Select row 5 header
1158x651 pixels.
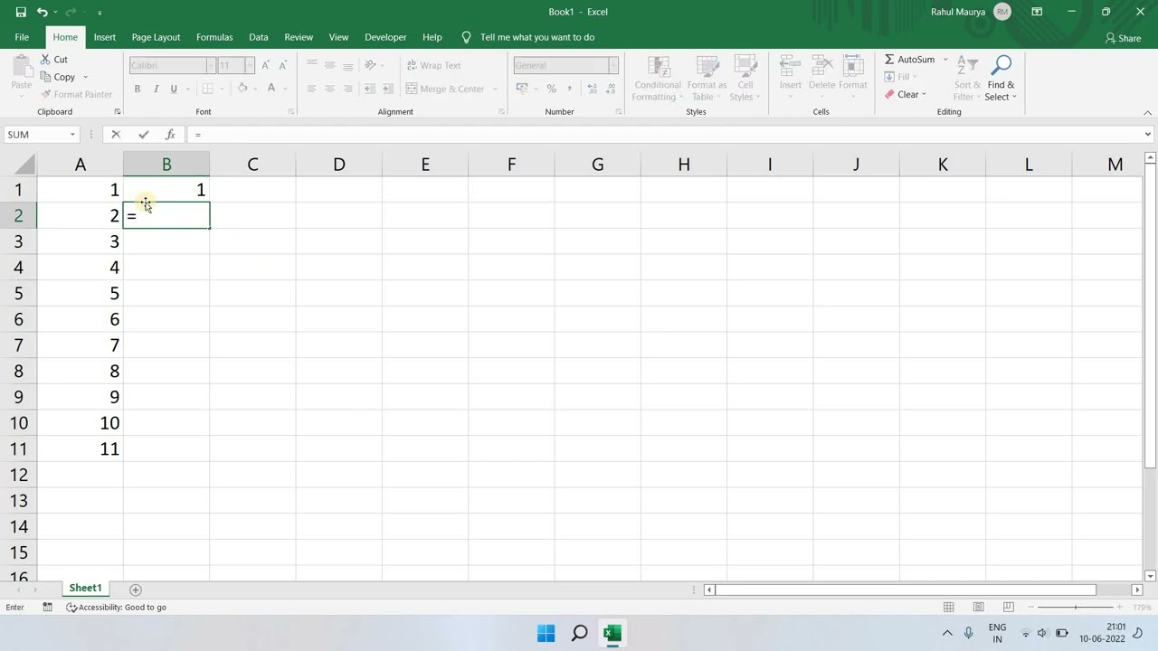[x=18, y=293]
